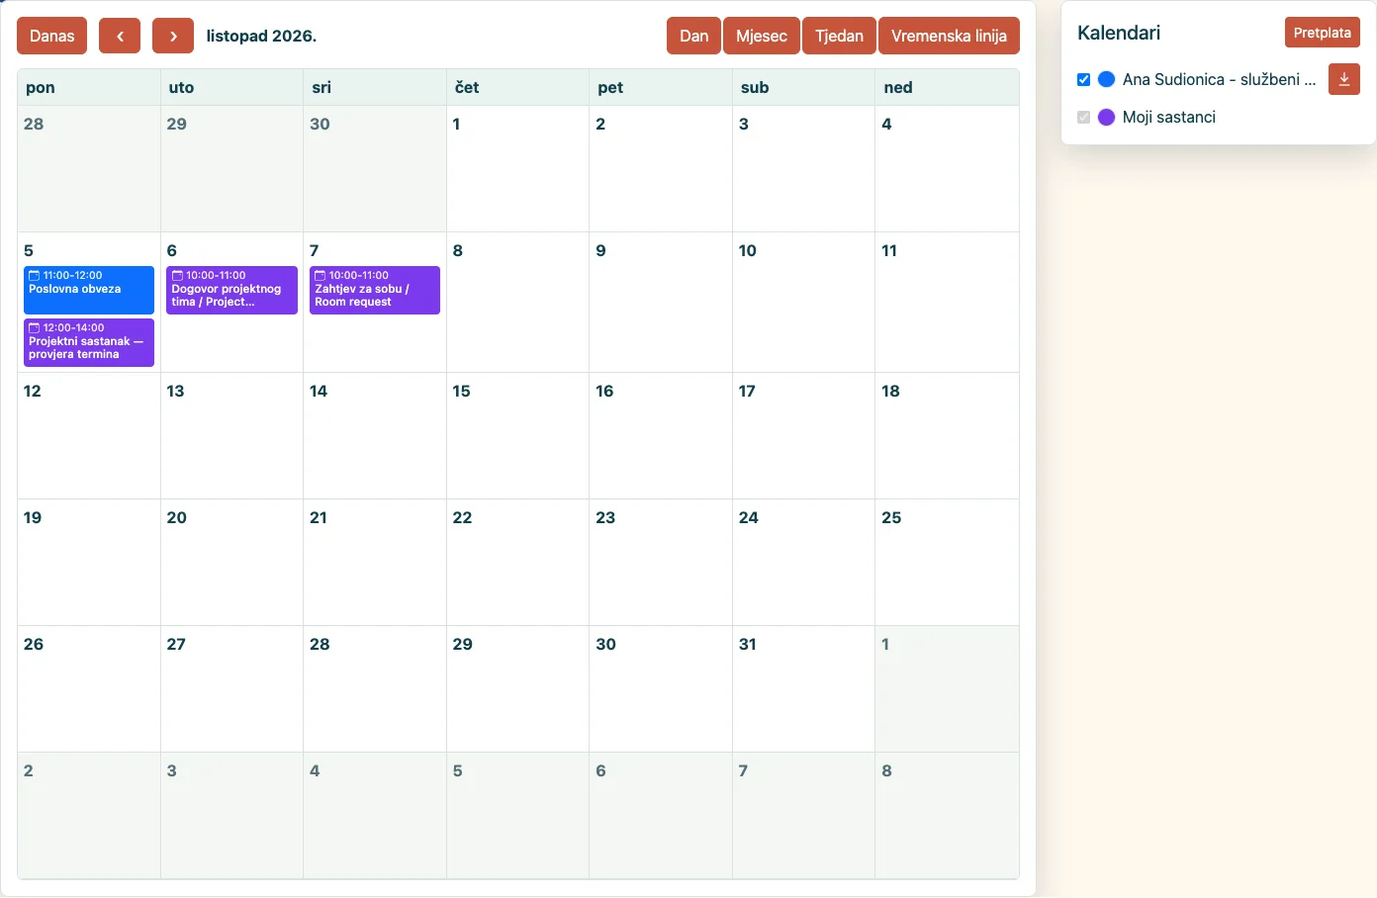Click purple dot of Moji sastanci calendar
1377x898 pixels.
1107,117
